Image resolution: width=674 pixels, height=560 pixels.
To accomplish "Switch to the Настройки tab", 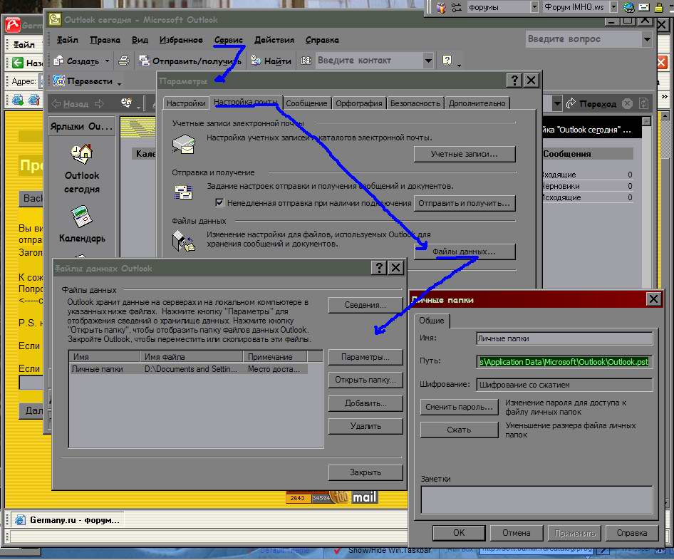I will click(x=186, y=103).
